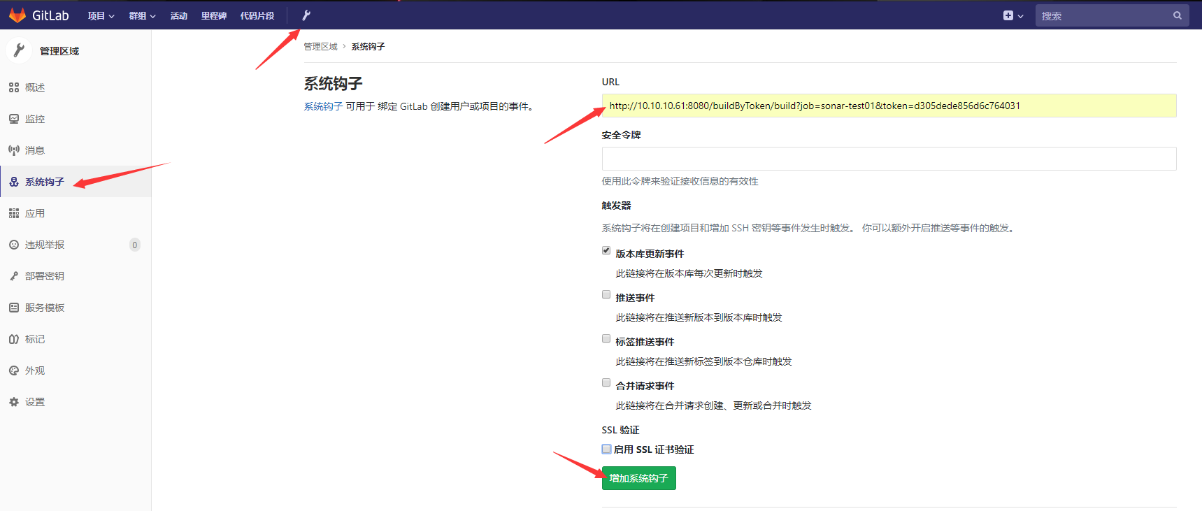
Task: Open the dropdown arrow beside the plus icon
Action: pos(1021,16)
